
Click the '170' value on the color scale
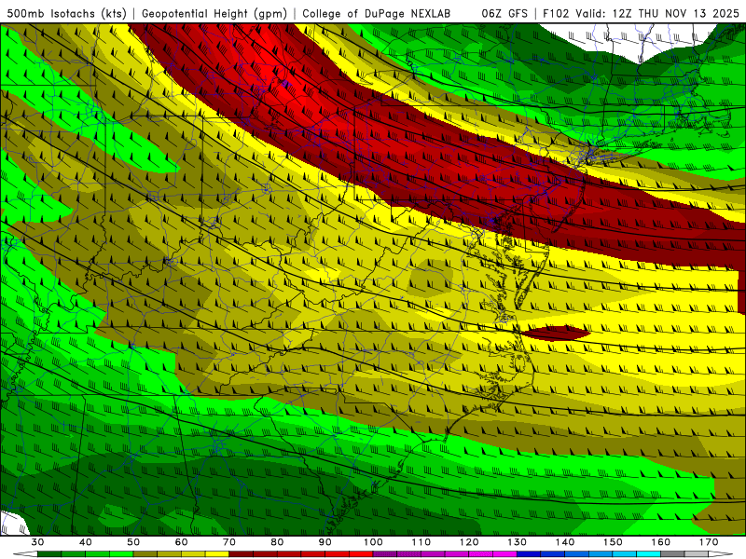[709, 542]
